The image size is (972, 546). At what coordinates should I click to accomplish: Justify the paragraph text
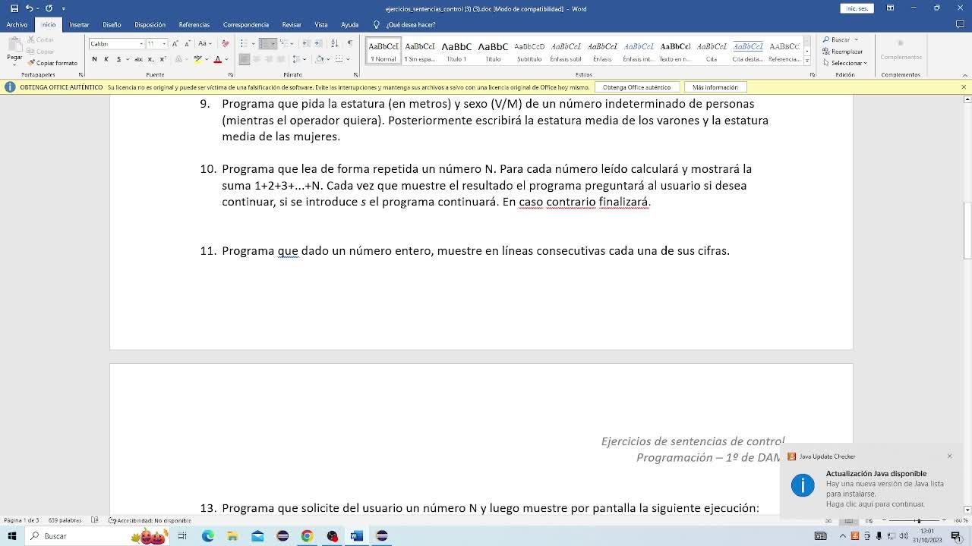pos(281,59)
